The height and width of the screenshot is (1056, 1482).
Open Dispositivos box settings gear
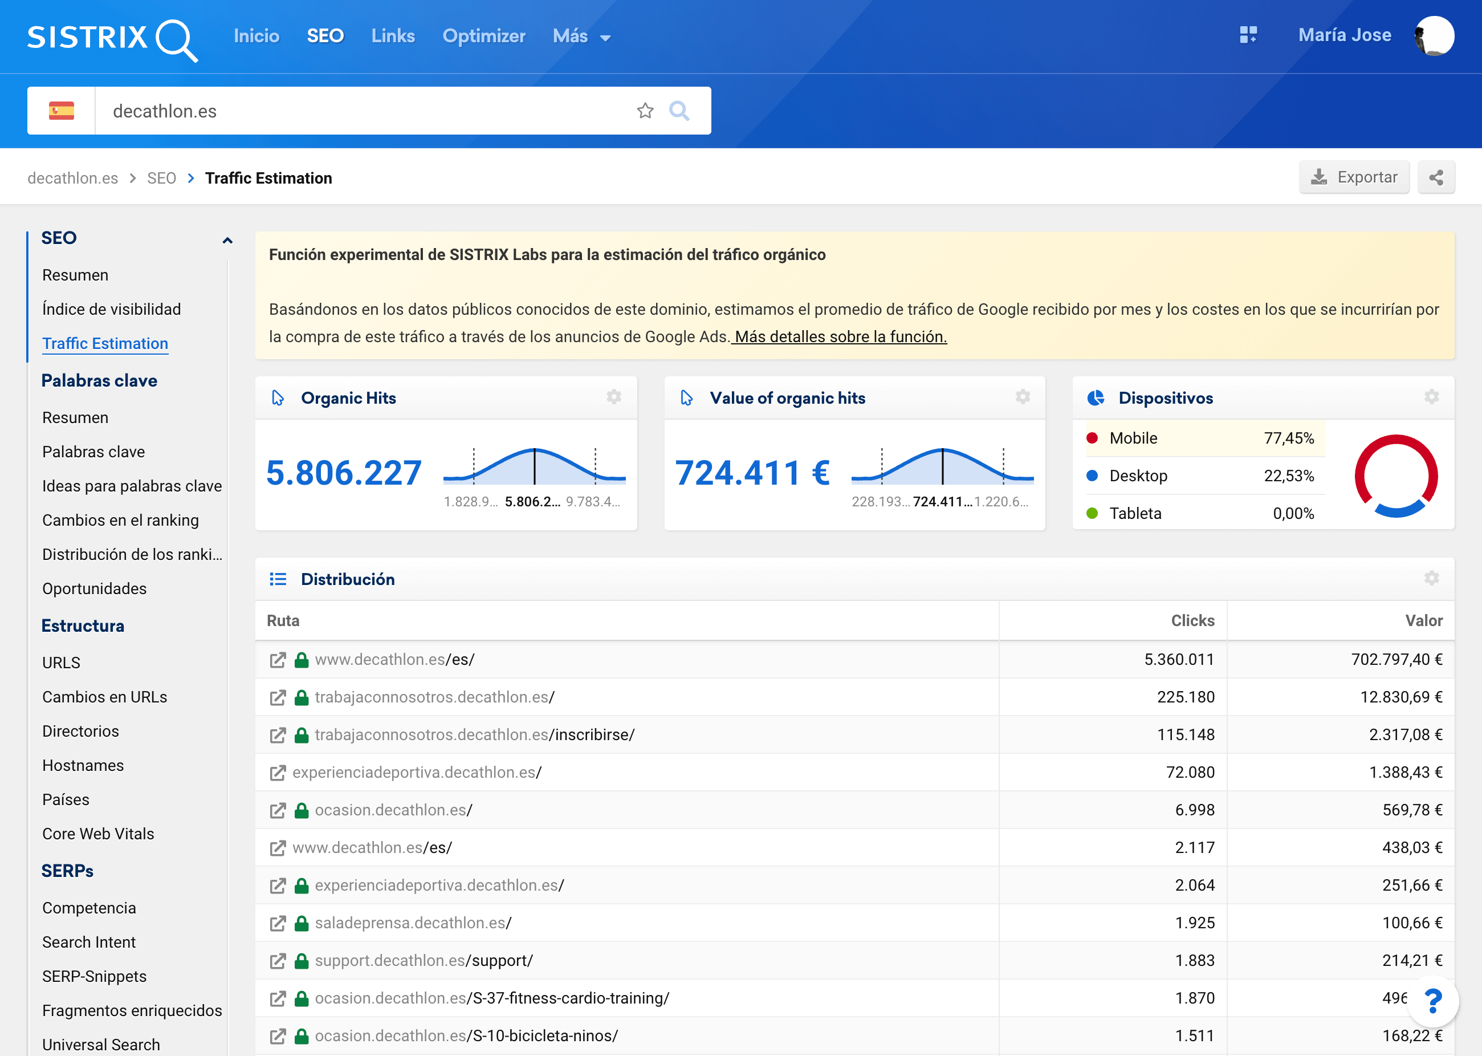(1431, 397)
